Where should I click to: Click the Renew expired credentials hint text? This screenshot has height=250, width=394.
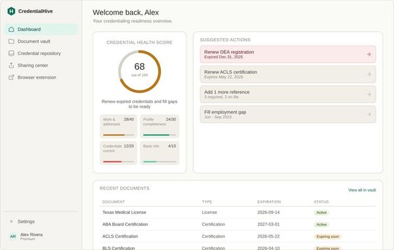tap(139, 104)
